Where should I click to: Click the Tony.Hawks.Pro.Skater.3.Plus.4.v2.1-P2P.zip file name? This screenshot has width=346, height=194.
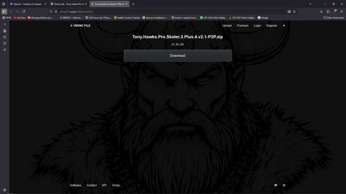pyautogui.click(x=178, y=37)
